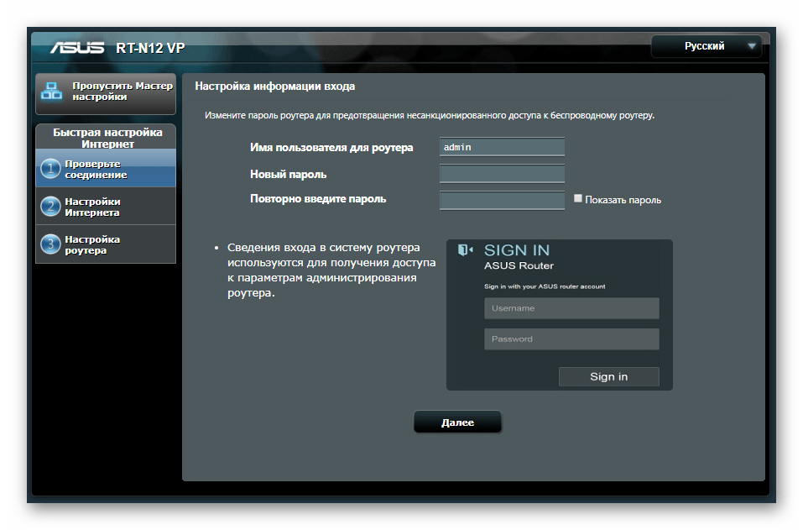The height and width of the screenshot is (530, 803).
Task: Click the RT-N12 VP model name
Action: click(x=150, y=48)
